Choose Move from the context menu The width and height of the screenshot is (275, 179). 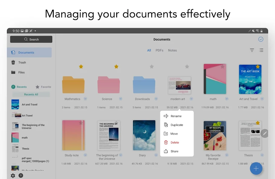(x=177, y=134)
